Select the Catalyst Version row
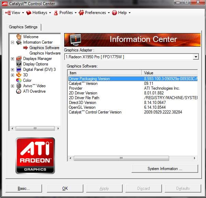Image resolution: width=206 pixels, height=198 pixels. [x=133, y=83]
